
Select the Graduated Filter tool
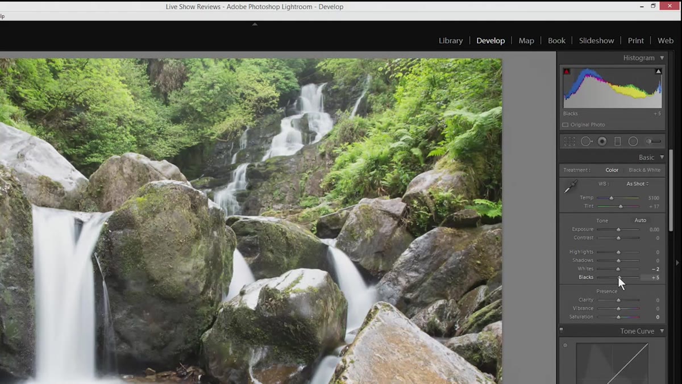(618, 141)
